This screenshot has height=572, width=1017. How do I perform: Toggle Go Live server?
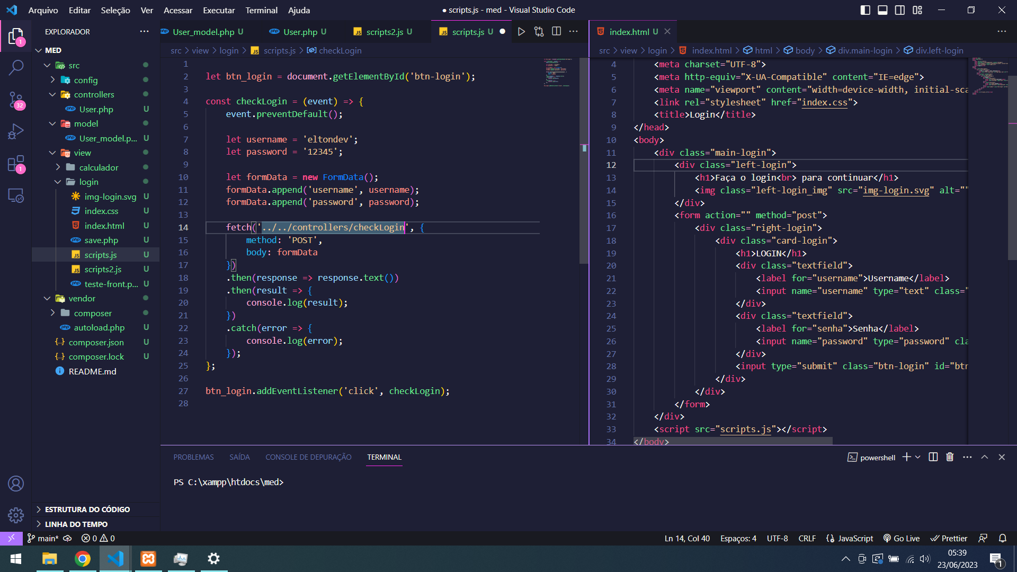(x=902, y=538)
